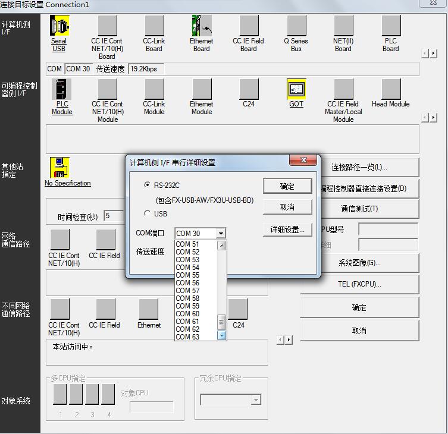Open 详细设置 detailed settings

click(x=287, y=229)
